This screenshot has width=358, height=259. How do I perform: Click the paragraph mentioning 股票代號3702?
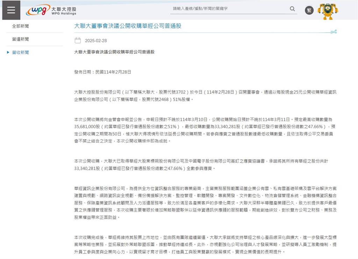tap(205, 96)
